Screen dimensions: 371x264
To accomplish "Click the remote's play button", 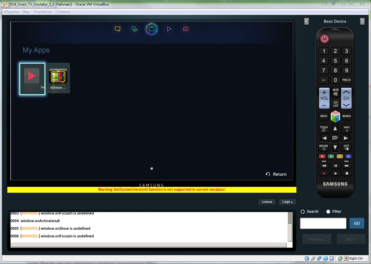I will [335, 173].
